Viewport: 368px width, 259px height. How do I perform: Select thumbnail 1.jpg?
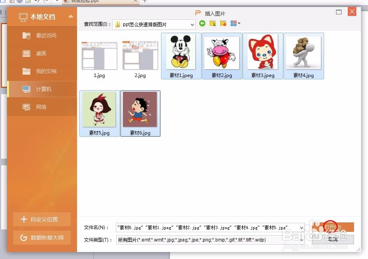(x=99, y=56)
